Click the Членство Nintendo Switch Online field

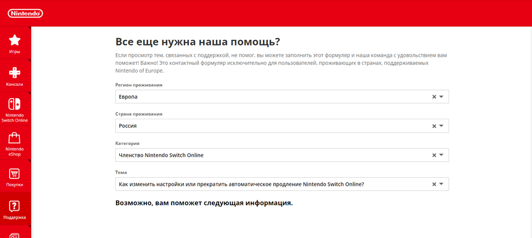tap(282, 155)
